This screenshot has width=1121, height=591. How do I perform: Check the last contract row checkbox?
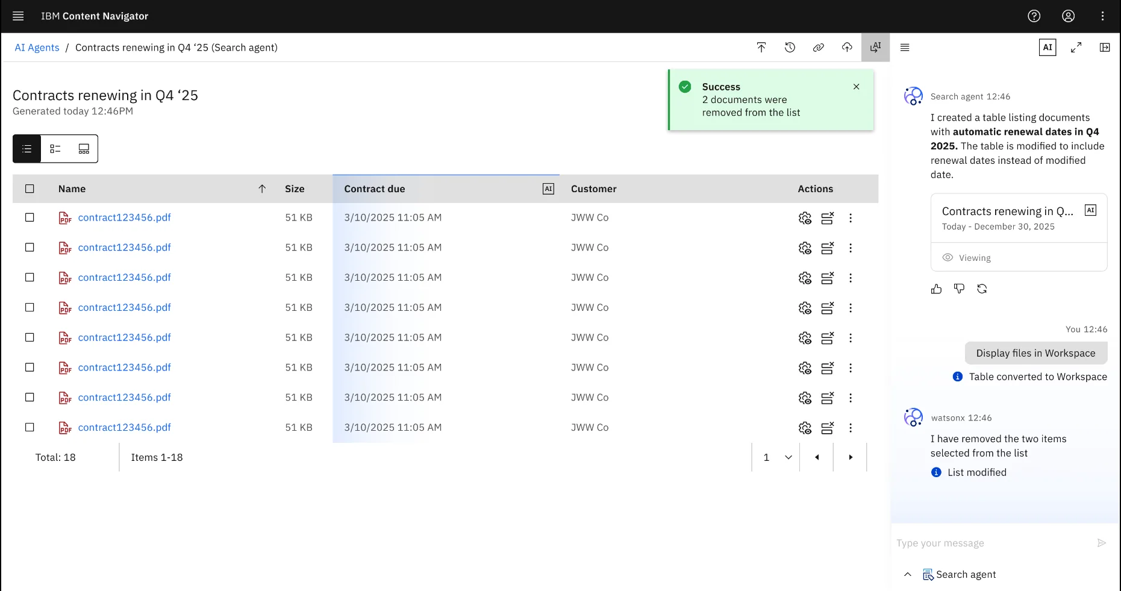coord(30,427)
